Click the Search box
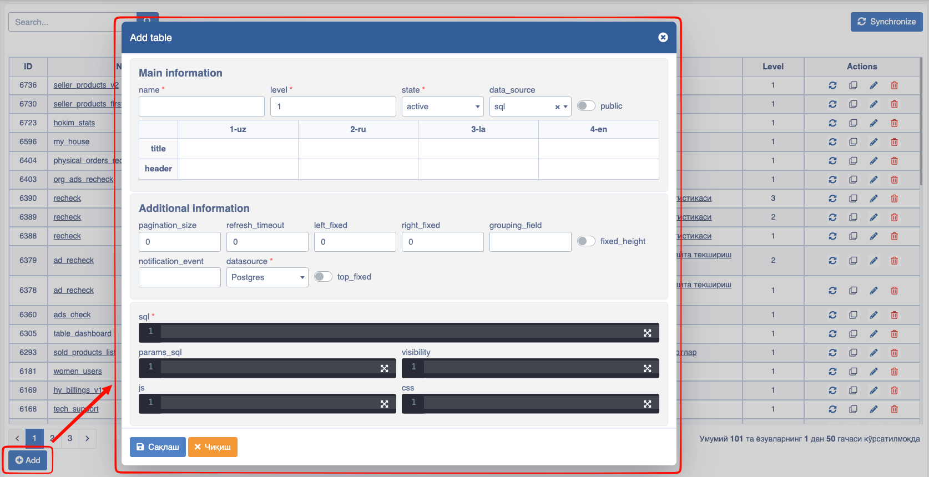 [72, 22]
